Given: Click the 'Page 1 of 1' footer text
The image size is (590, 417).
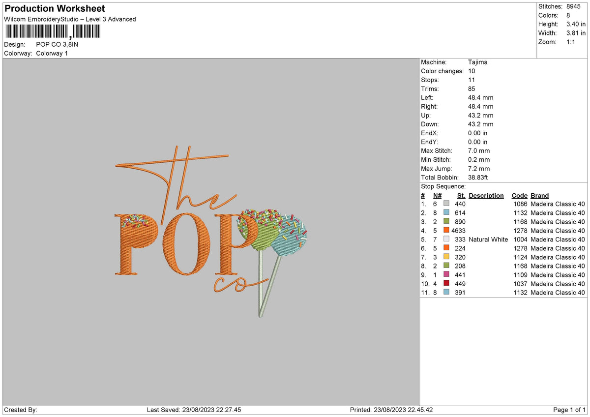Looking at the screenshot, I should pos(569,410).
